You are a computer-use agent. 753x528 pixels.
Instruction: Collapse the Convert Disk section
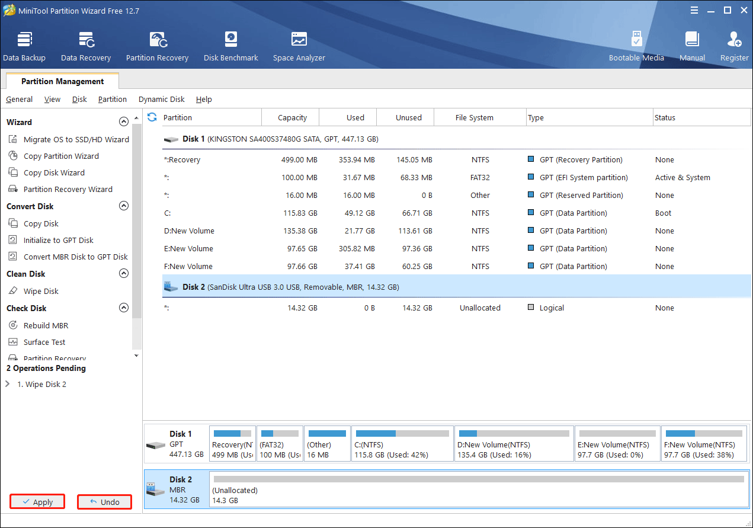pyautogui.click(x=124, y=206)
